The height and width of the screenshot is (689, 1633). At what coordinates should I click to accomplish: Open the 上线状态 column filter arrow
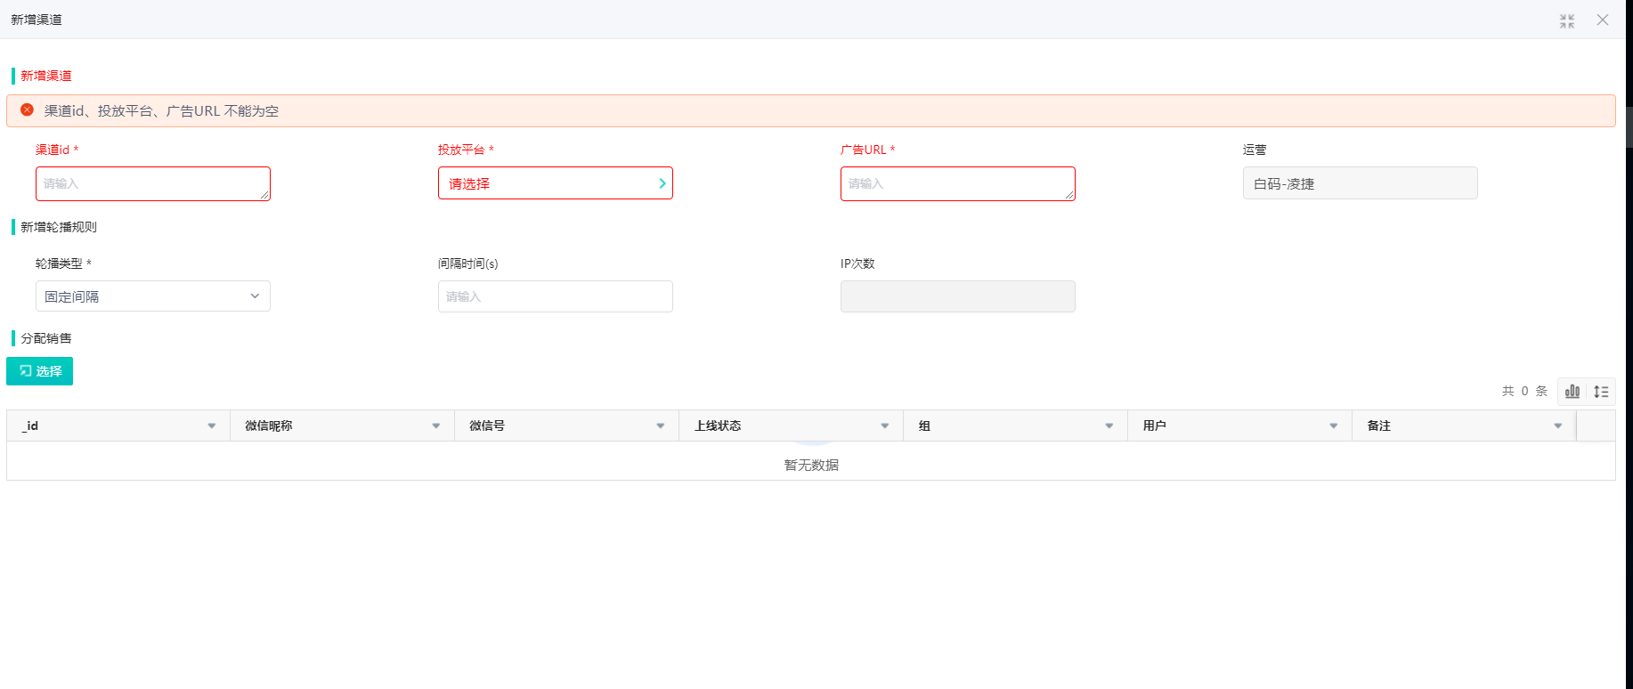pos(885,426)
